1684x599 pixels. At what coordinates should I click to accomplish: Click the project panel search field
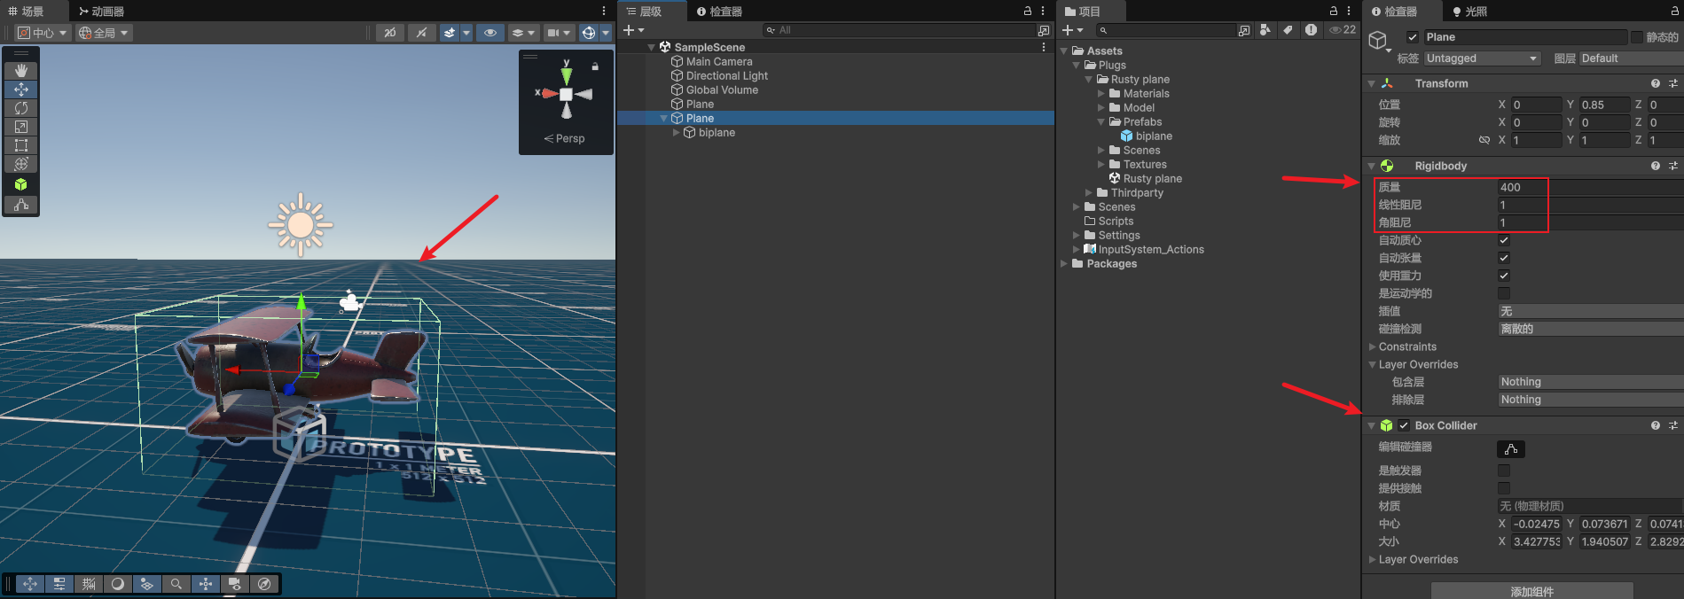point(1165,30)
